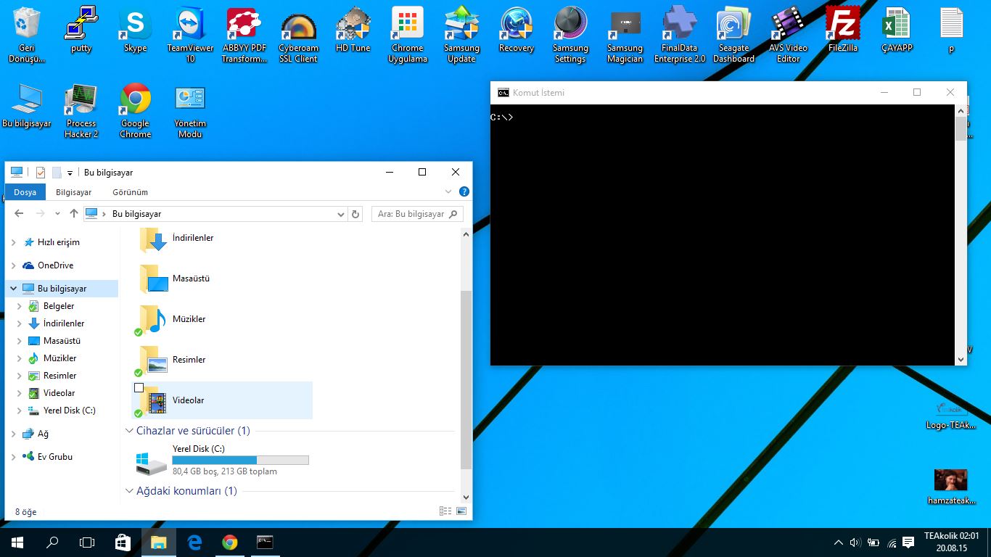
Task: Open Google Chrome desktop shortcut
Action: (135, 110)
